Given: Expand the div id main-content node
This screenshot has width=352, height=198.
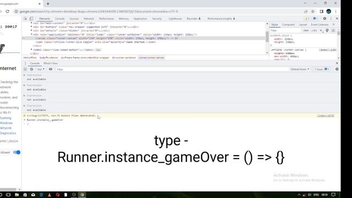Looking at the screenshot, I should point(31,23).
